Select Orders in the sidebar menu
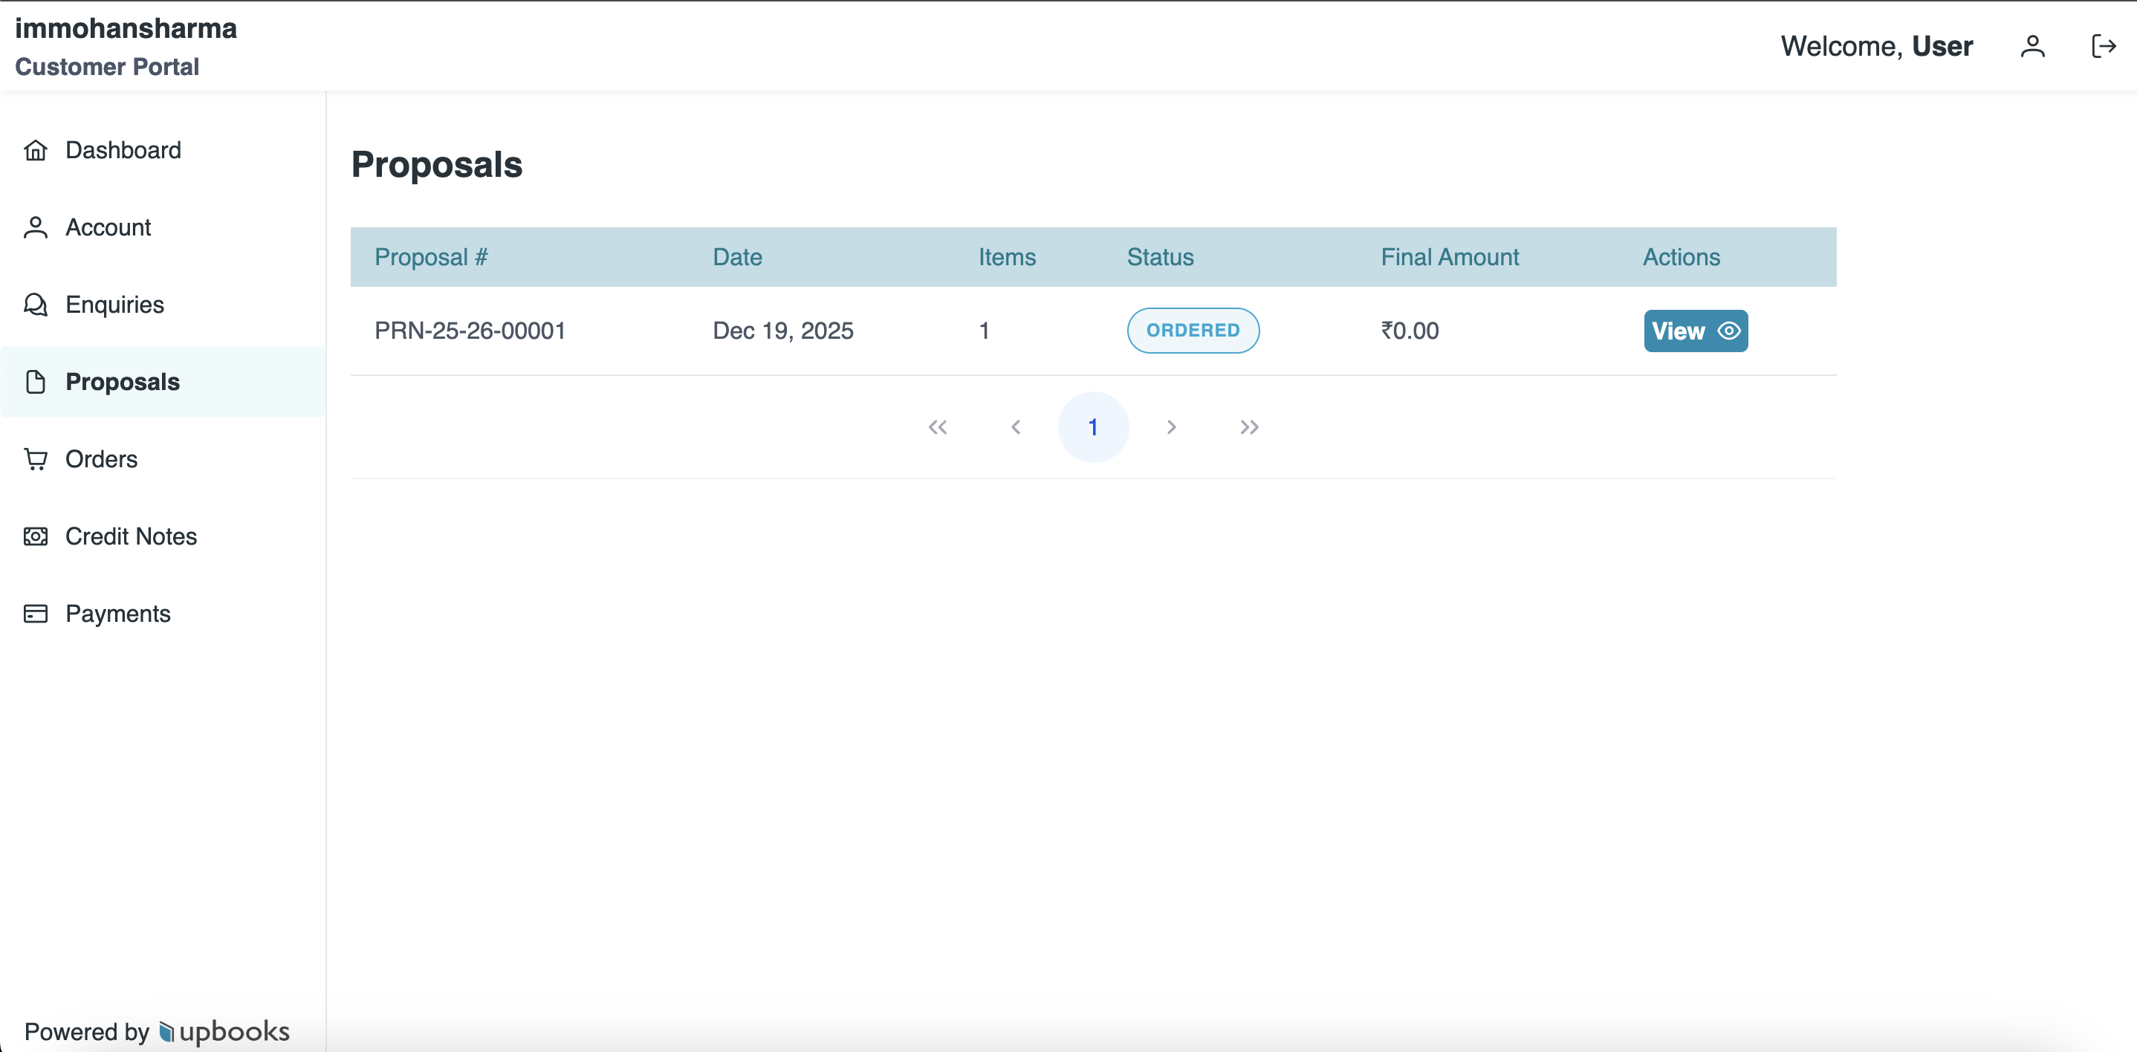2137x1052 pixels. pos(100,459)
